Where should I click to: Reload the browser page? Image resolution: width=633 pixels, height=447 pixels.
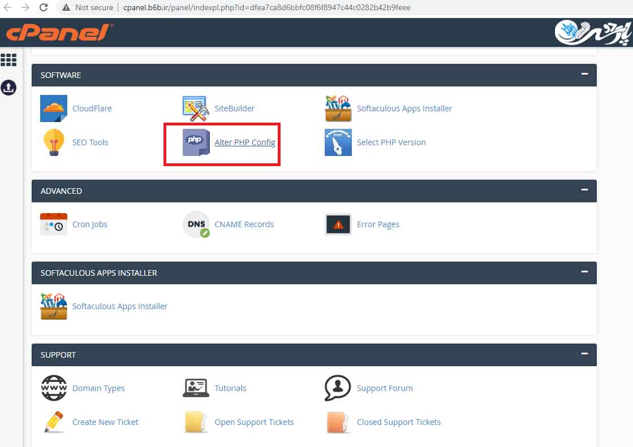click(44, 7)
